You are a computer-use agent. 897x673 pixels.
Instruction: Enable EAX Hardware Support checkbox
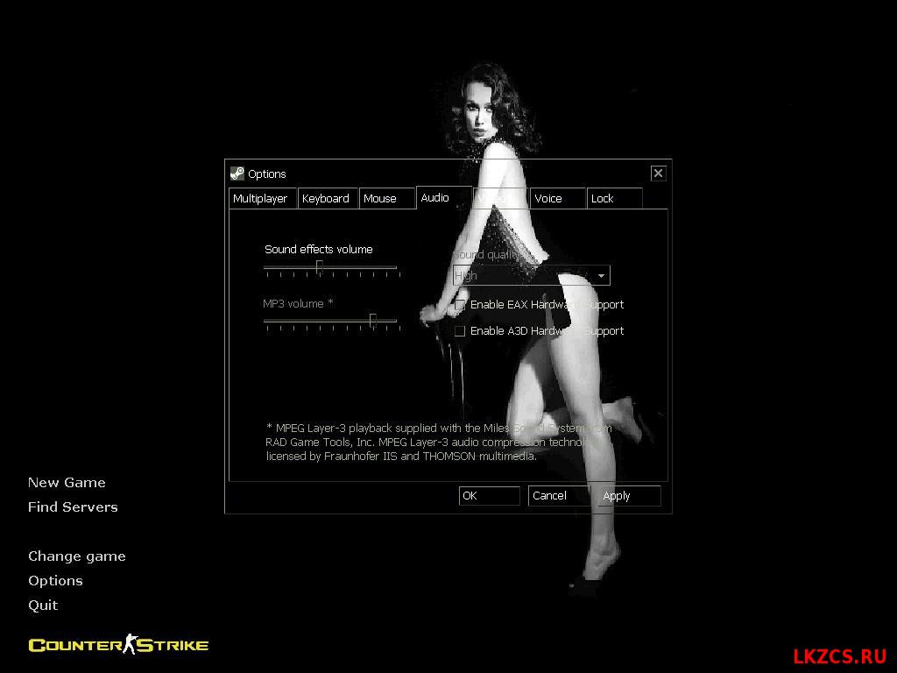(x=459, y=305)
